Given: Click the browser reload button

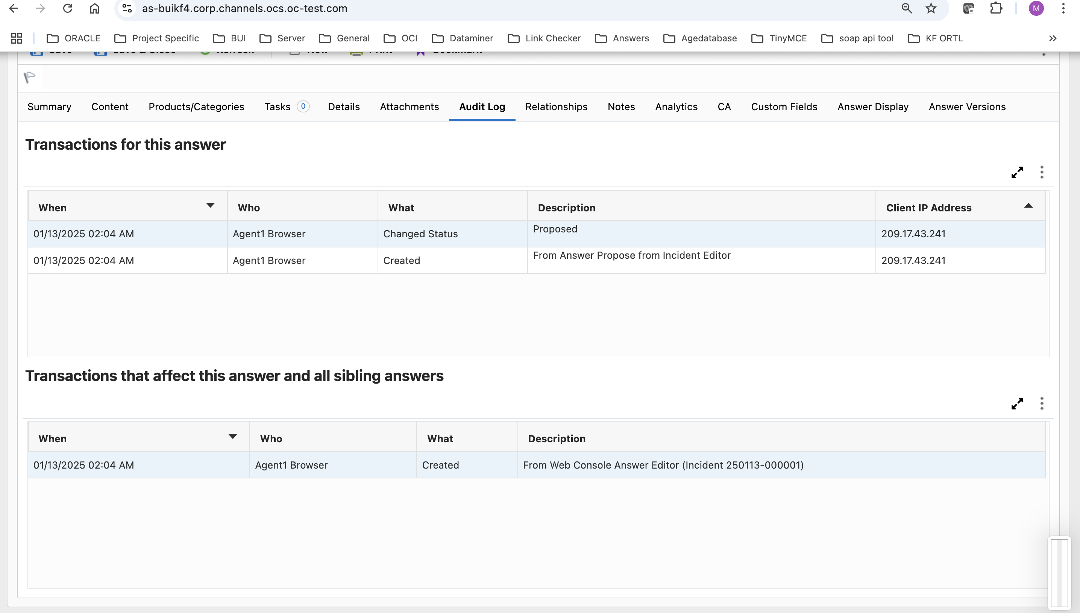Looking at the screenshot, I should 68,8.
